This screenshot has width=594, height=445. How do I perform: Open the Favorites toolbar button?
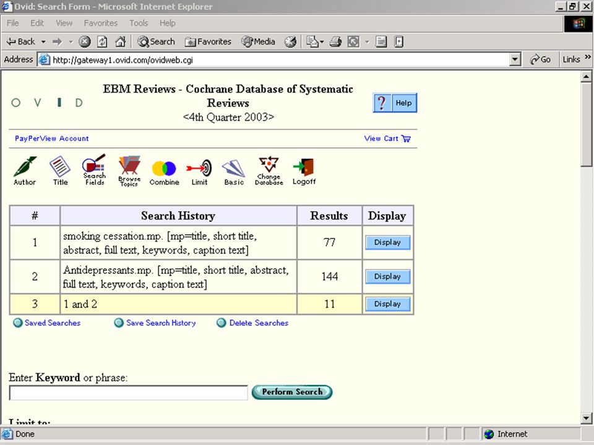coord(208,41)
